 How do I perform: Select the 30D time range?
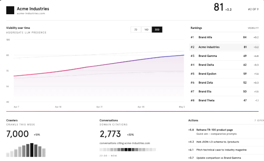157,30
